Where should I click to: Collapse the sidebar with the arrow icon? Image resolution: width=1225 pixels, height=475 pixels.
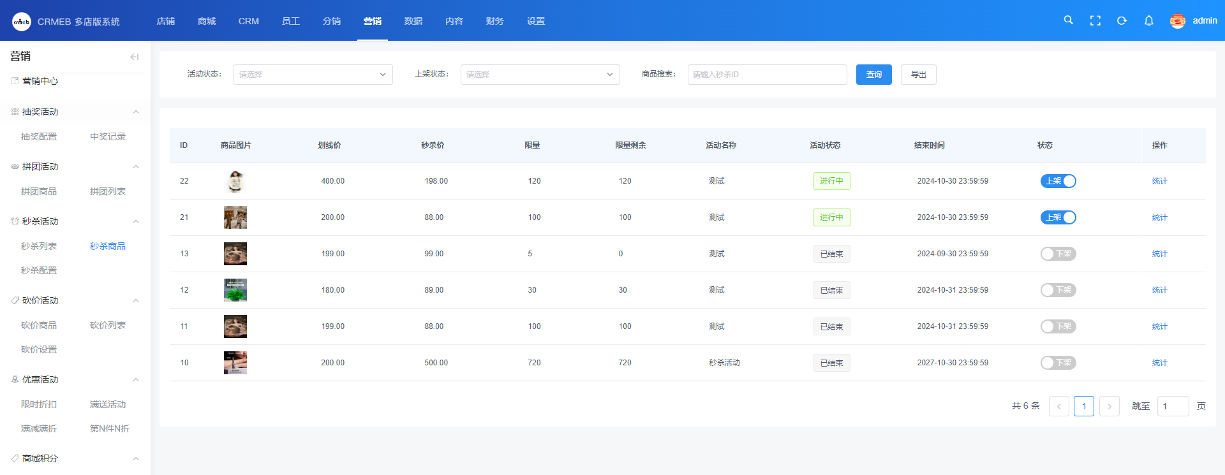[134, 57]
